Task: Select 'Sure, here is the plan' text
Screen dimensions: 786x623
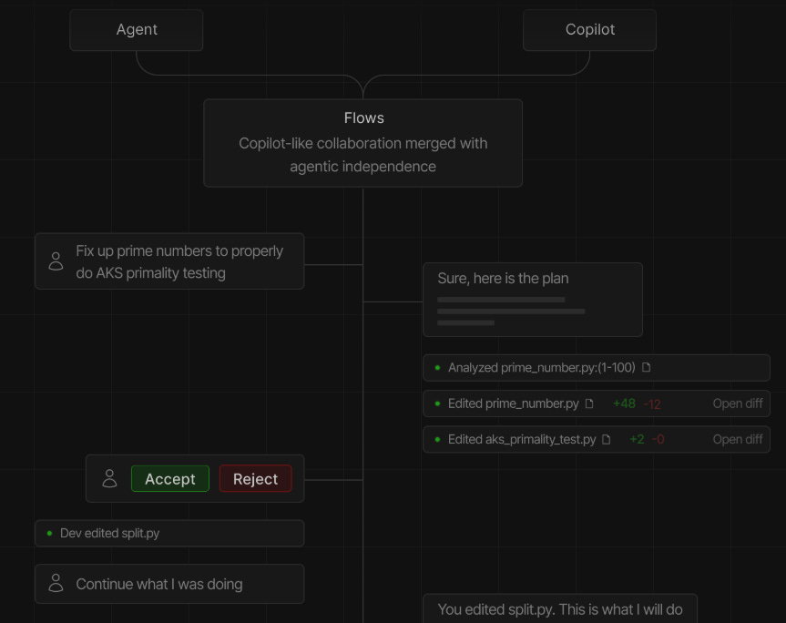Action: tap(503, 278)
